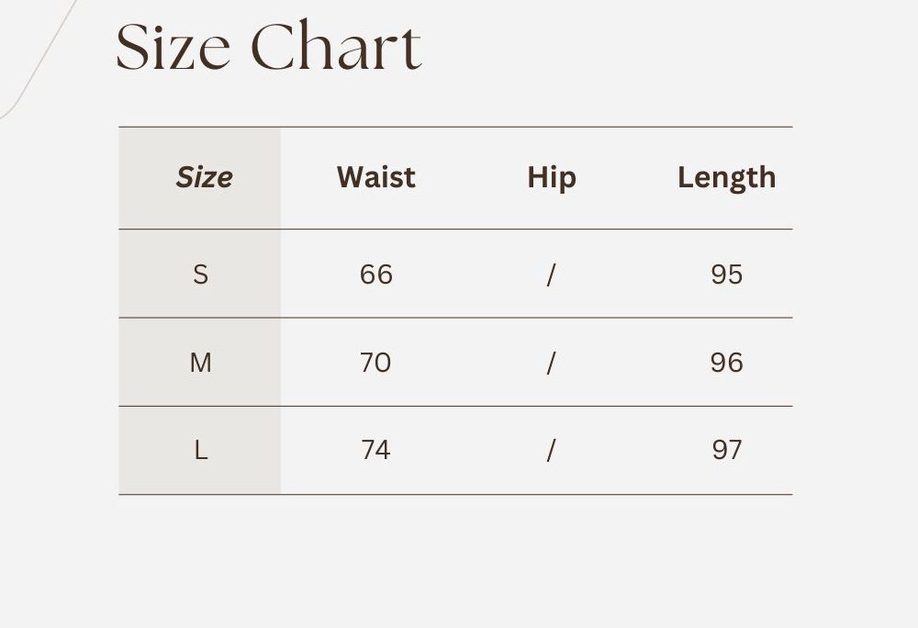This screenshot has width=918, height=628.
Task: Select the waist value 70
Action: click(375, 363)
